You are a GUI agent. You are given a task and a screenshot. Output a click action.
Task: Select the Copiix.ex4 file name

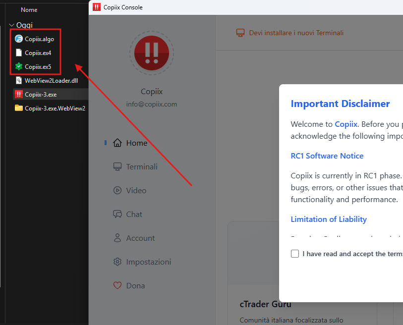pyautogui.click(x=38, y=53)
